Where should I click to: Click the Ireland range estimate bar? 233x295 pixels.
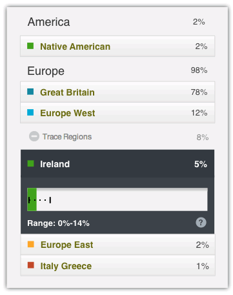tap(117, 199)
